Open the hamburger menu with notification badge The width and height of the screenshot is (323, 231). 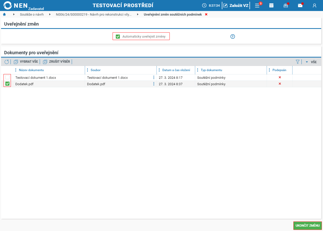(257, 5)
